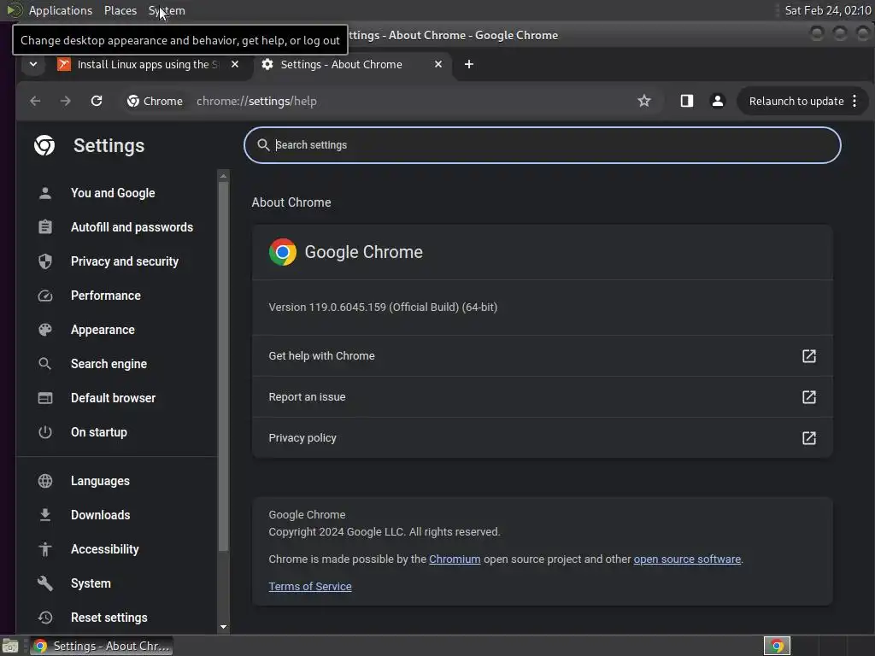
Task: Open the Report an issue external icon
Action: click(x=809, y=397)
